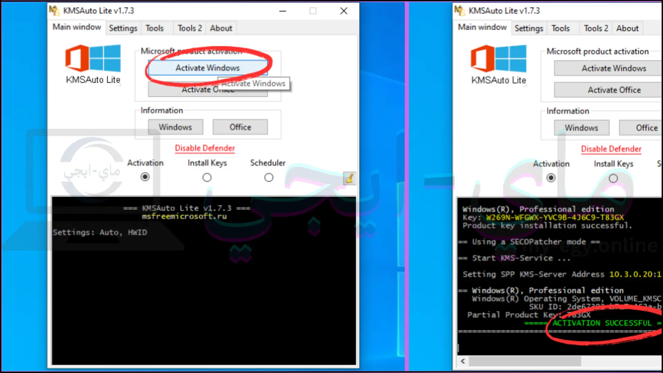Select Install Keys radio button in left window
The image size is (663, 373).
click(x=207, y=177)
